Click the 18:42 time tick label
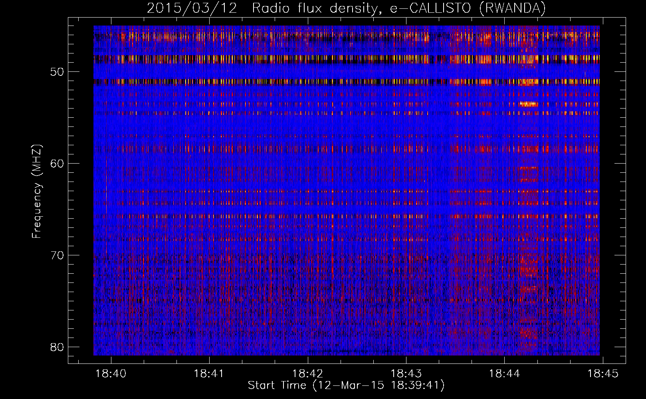 tap(308, 373)
